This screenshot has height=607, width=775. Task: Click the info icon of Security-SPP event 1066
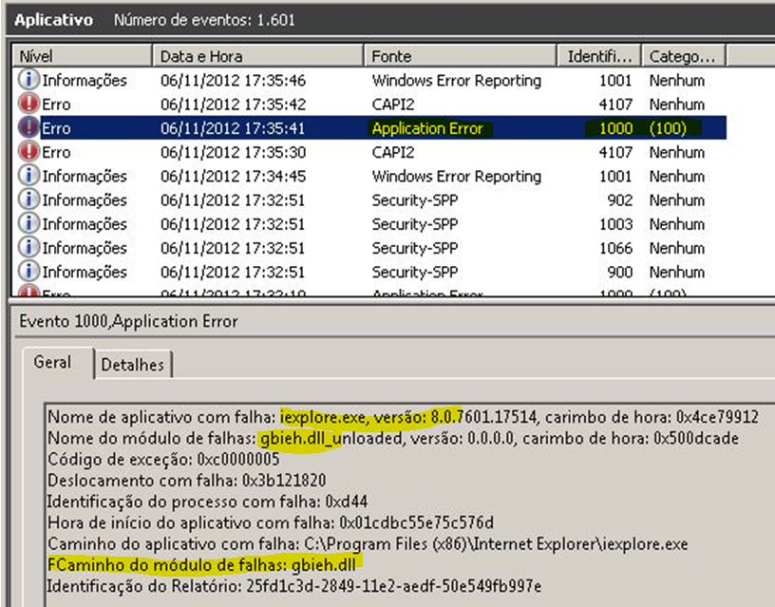(x=28, y=248)
